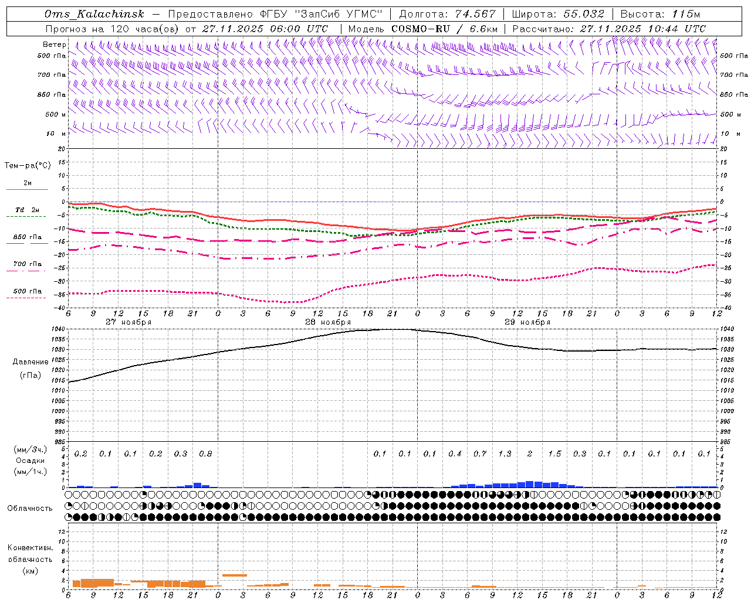The image size is (751, 600).
Task: Click the 850 гПа temperature legend entry
Action: coord(27,237)
